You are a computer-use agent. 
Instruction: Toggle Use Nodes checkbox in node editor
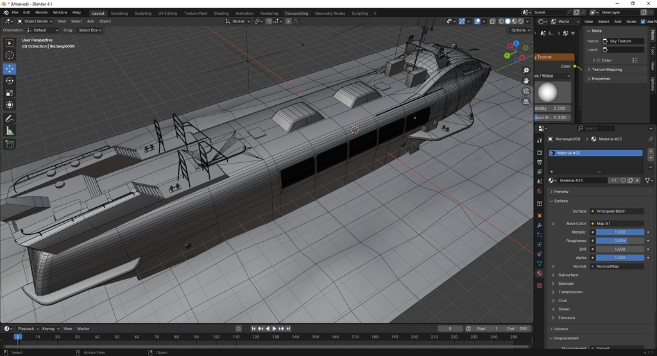point(643,21)
